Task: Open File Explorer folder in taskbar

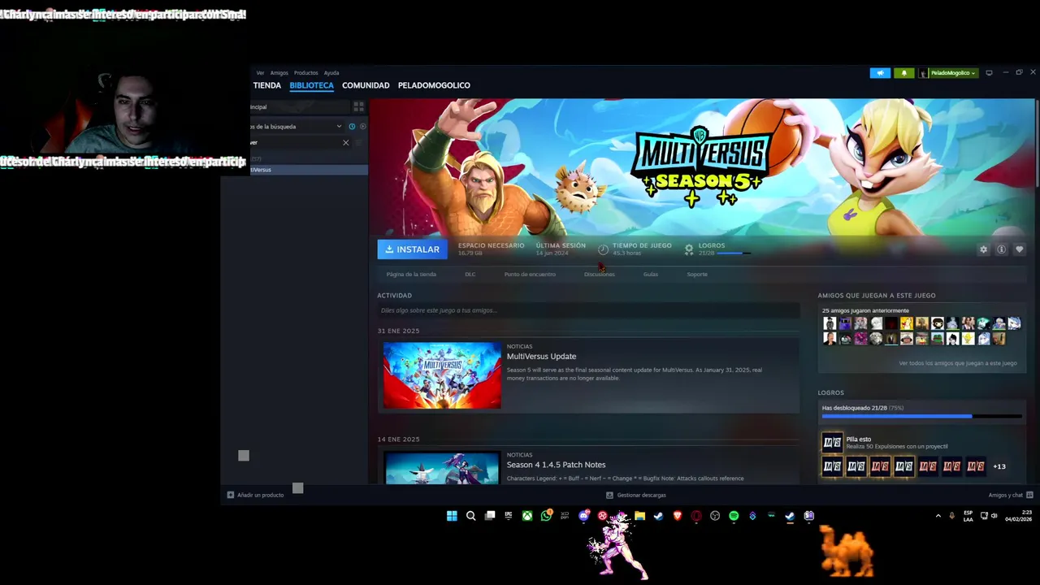Action: [x=639, y=516]
